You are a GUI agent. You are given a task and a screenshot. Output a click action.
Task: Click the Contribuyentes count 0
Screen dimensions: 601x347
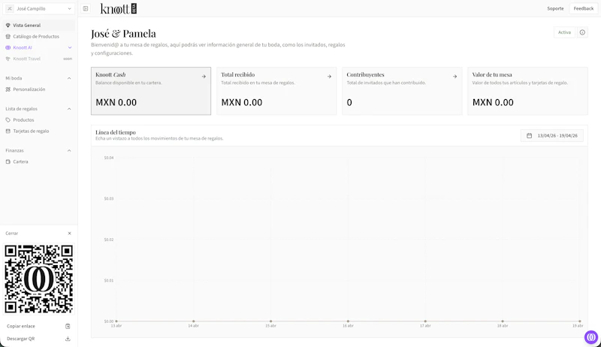tap(349, 102)
